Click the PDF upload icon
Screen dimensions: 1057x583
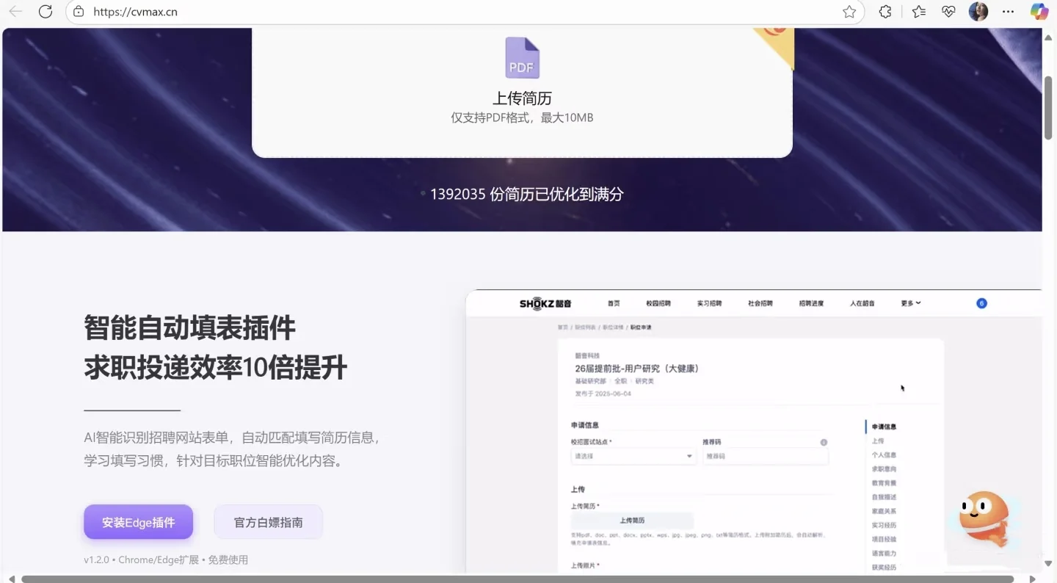(x=521, y=57)
